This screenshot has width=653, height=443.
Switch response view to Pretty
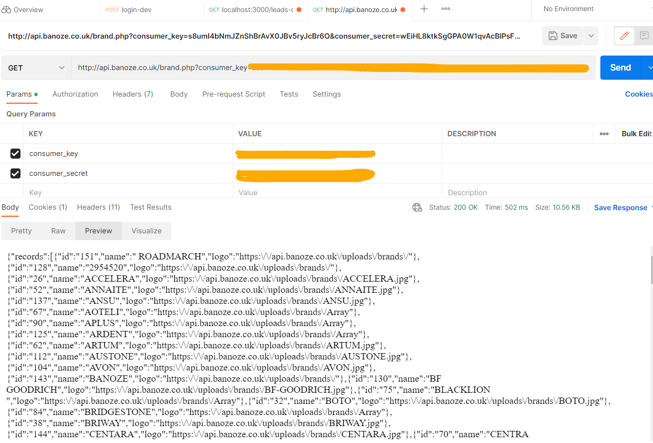tap(21, 231)
